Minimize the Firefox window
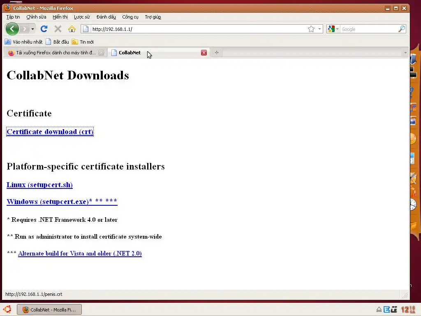 click(387, 8)
